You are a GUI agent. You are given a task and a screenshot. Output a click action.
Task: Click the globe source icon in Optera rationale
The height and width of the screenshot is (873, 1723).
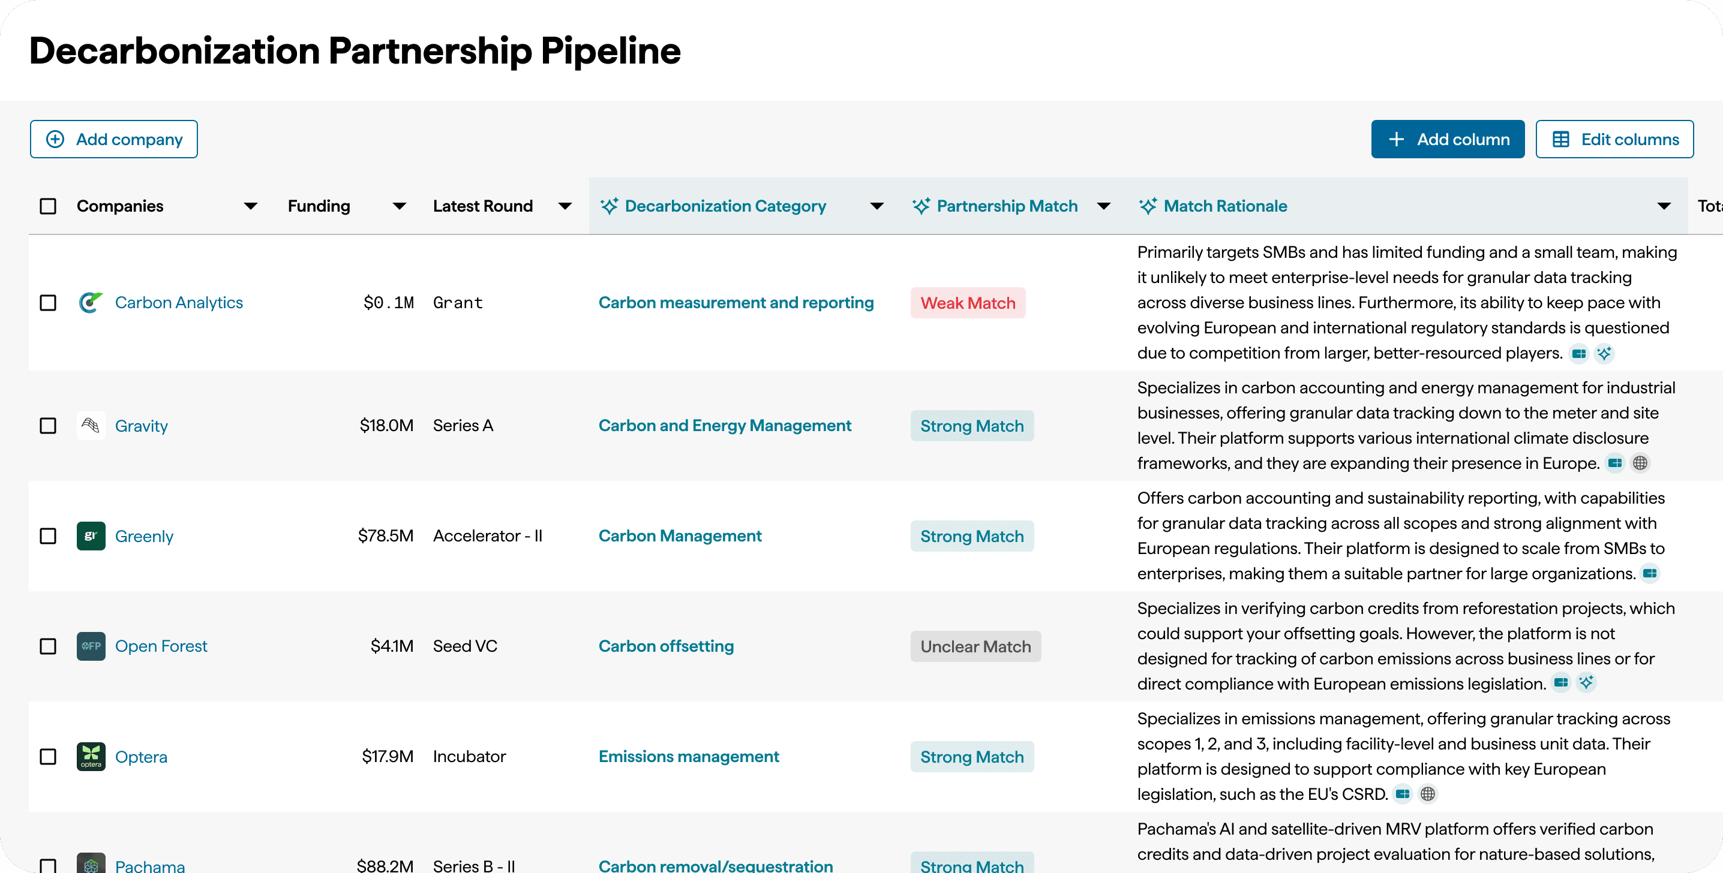1428,794
